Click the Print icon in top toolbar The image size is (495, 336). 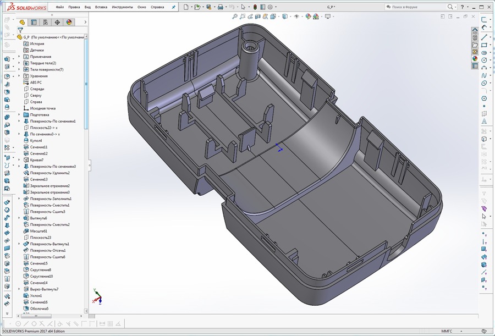tap(220, 7)
